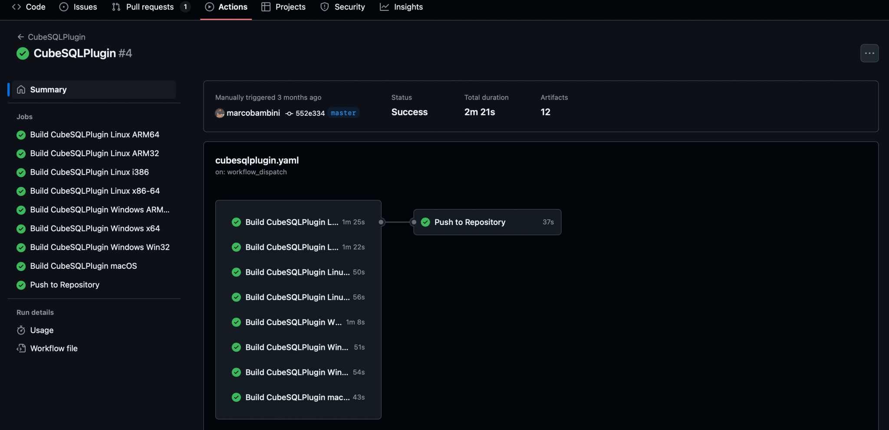The image size is (889, 430).
Task: Open Push to Repository node in workflow graph
Action: pos(487,222)
